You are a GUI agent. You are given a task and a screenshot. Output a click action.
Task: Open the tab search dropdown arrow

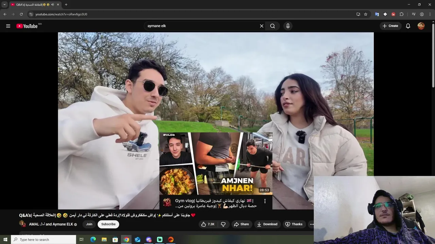click(x=4, y=5)
